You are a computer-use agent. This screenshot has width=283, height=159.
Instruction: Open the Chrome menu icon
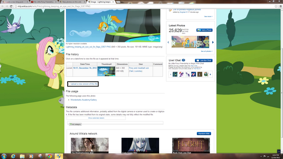281,6
